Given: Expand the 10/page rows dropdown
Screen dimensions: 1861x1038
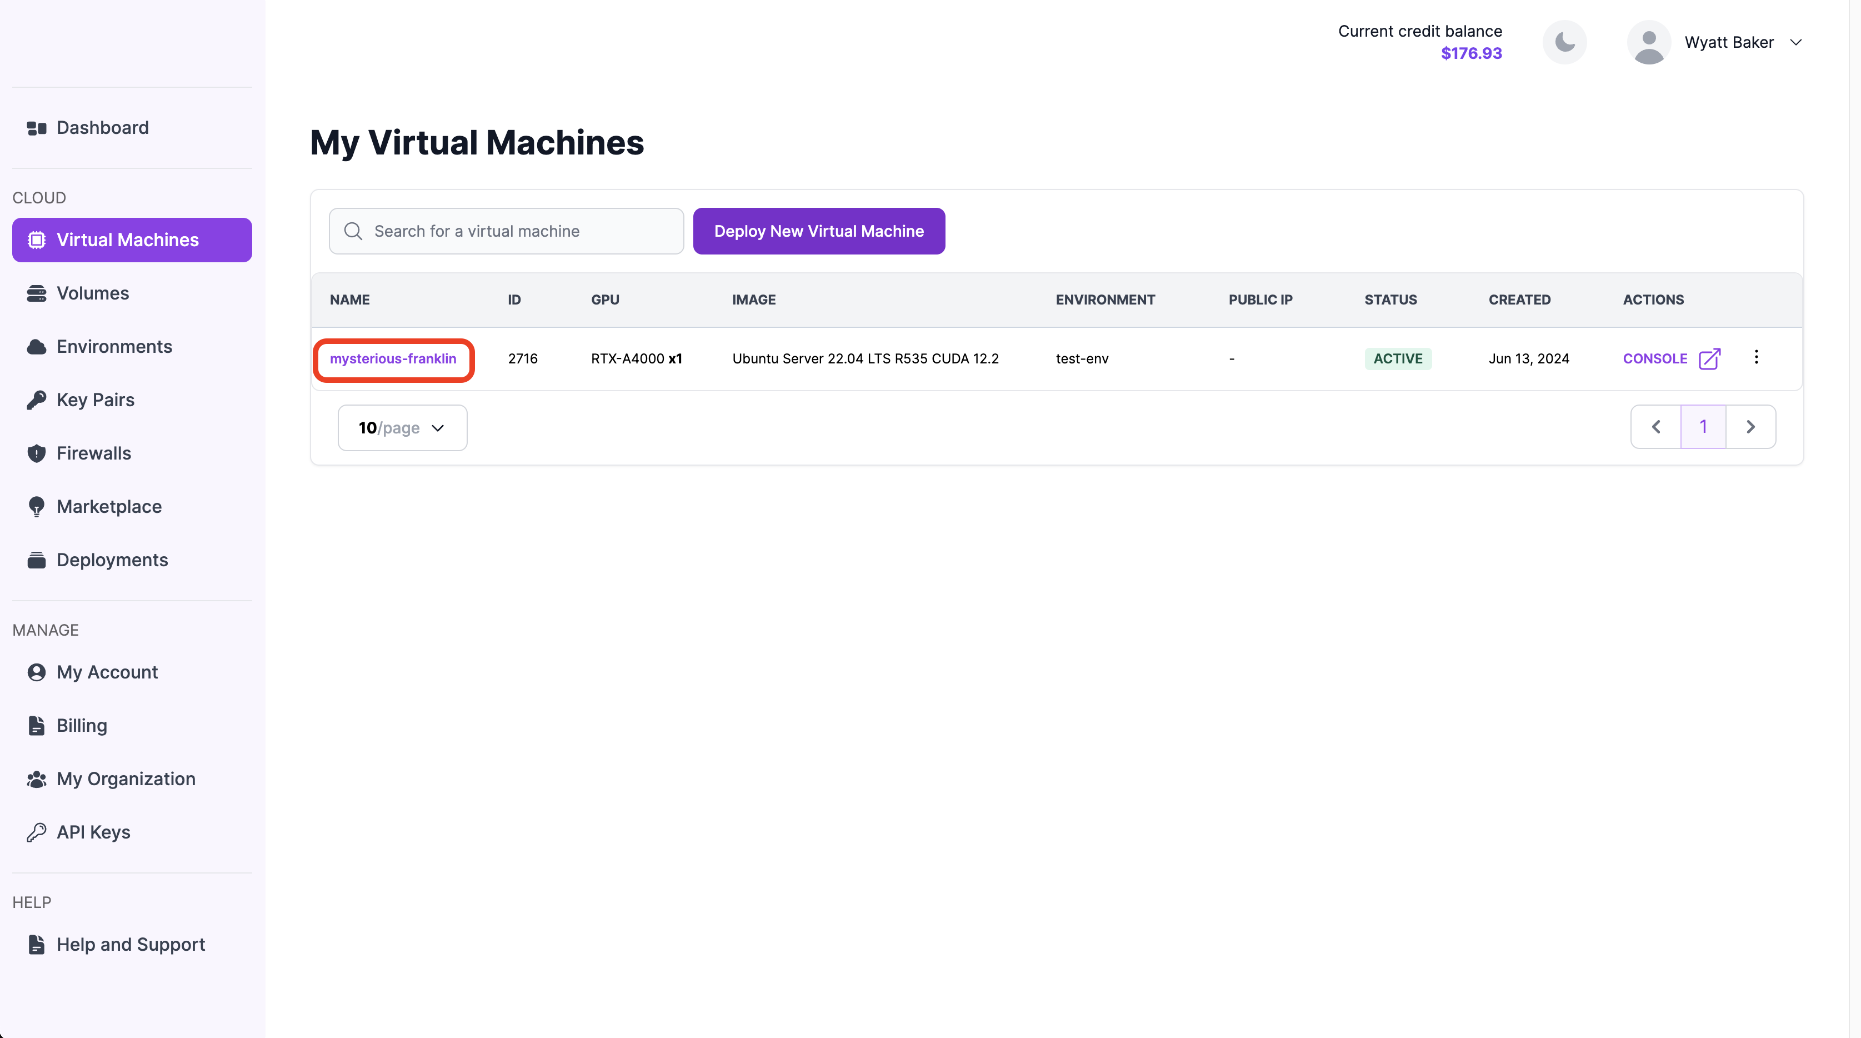Looking at the screenshot, I should click(x=402, y=428).
